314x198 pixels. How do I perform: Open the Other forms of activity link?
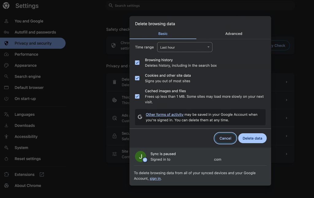coord(164,115)
